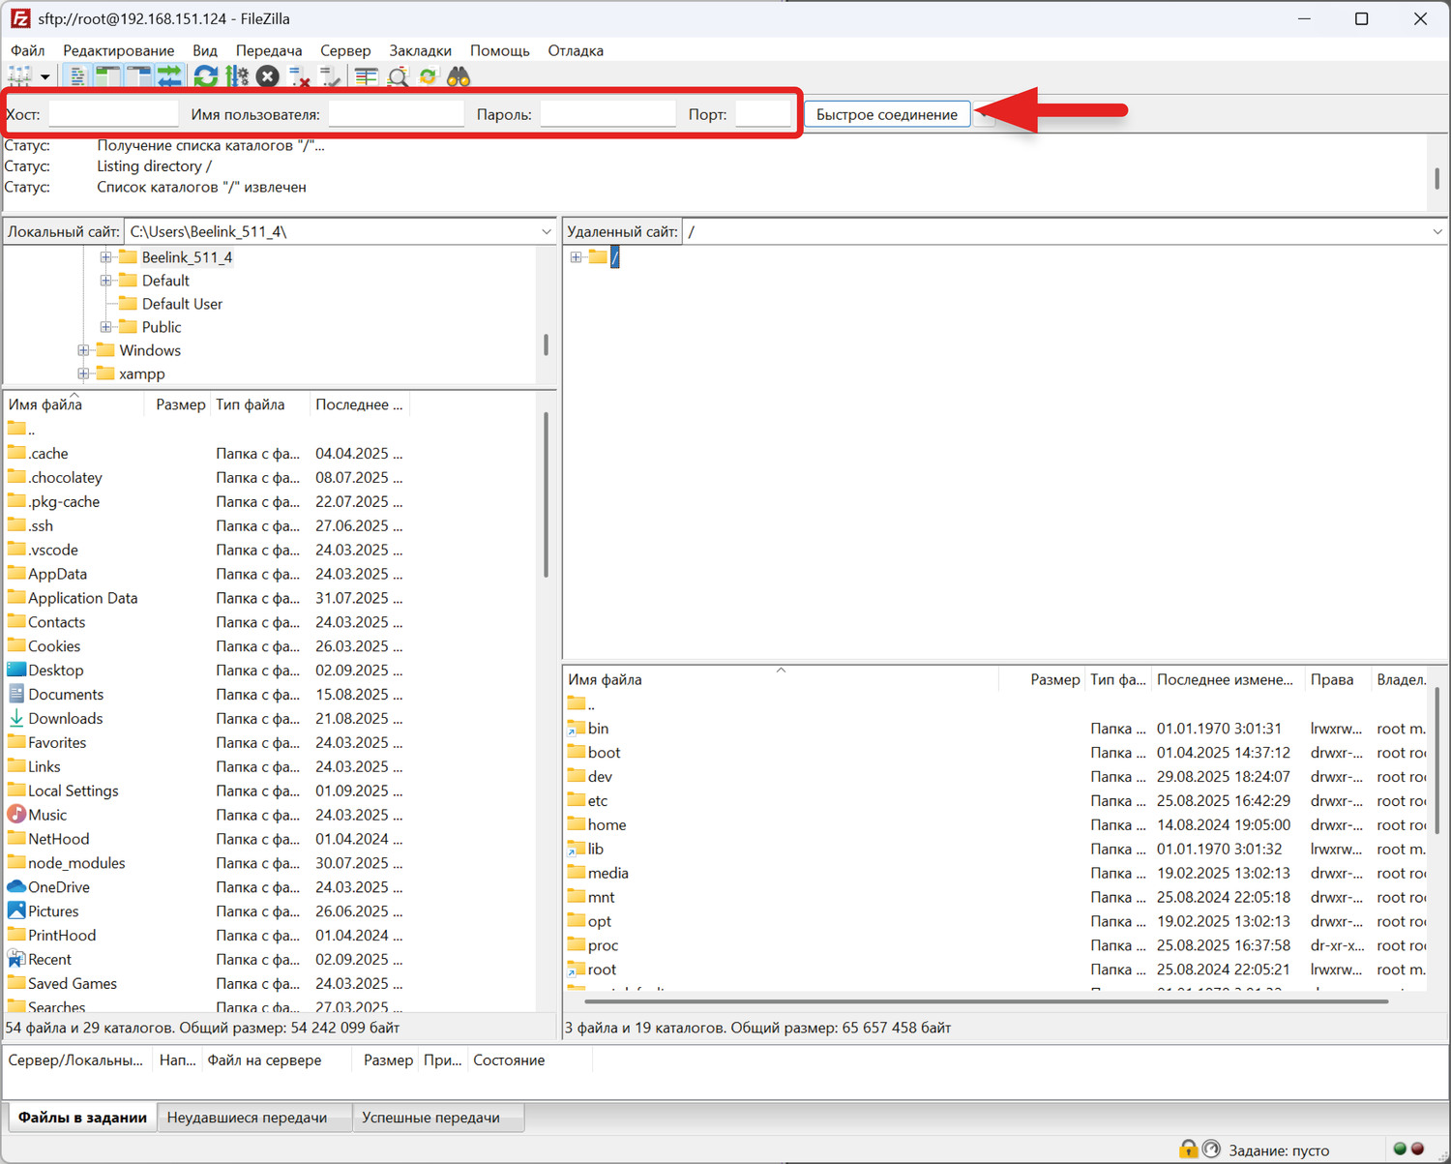Viewport: 1451px width, 1164px height.
Task: Toggle the transfer queue display
Action: pyautogui.click(x=170, y=76)
